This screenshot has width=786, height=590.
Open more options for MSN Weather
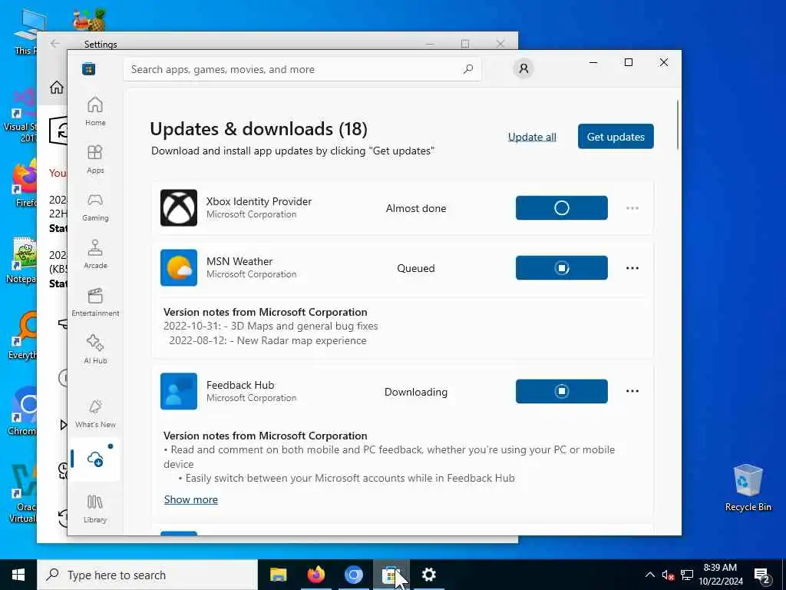(632, 268)
